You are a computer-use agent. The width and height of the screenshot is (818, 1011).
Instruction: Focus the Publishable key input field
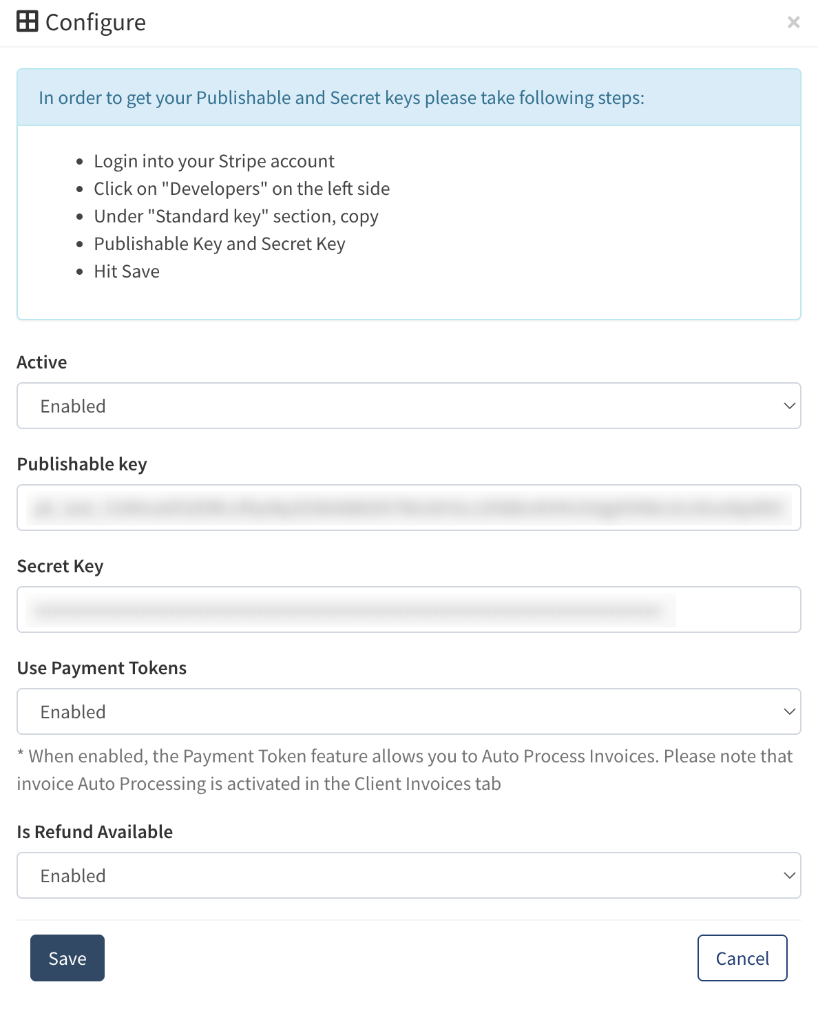click(409, 508)
